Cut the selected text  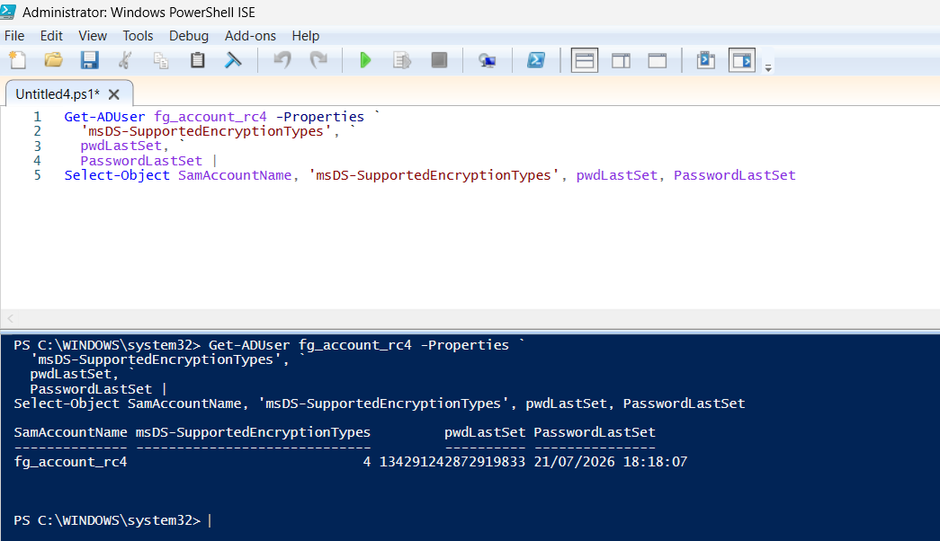125,60
